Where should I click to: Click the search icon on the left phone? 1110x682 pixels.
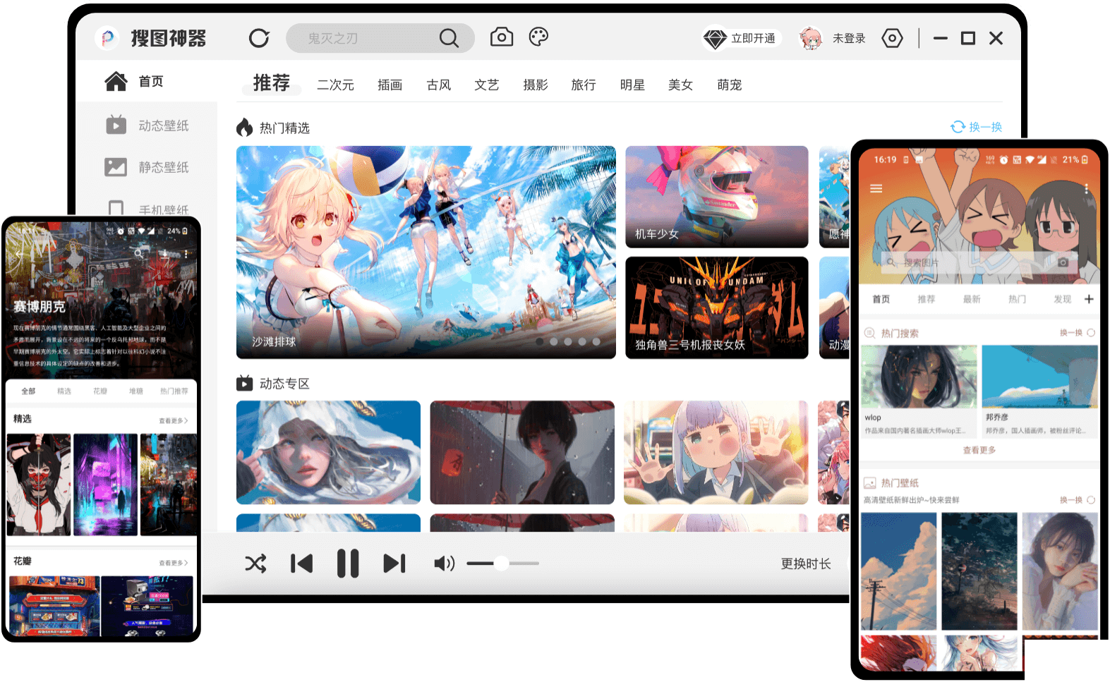pos(139,252)
